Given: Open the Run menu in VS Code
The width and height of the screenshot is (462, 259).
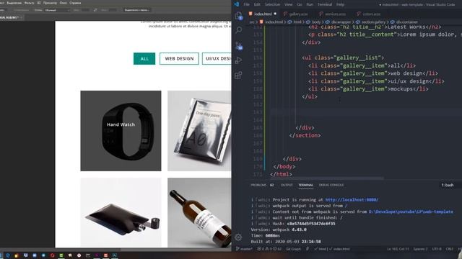Looking at the screenshot, I should click(310, 4).
